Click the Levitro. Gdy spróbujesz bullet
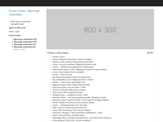 (x=69, y=115)
